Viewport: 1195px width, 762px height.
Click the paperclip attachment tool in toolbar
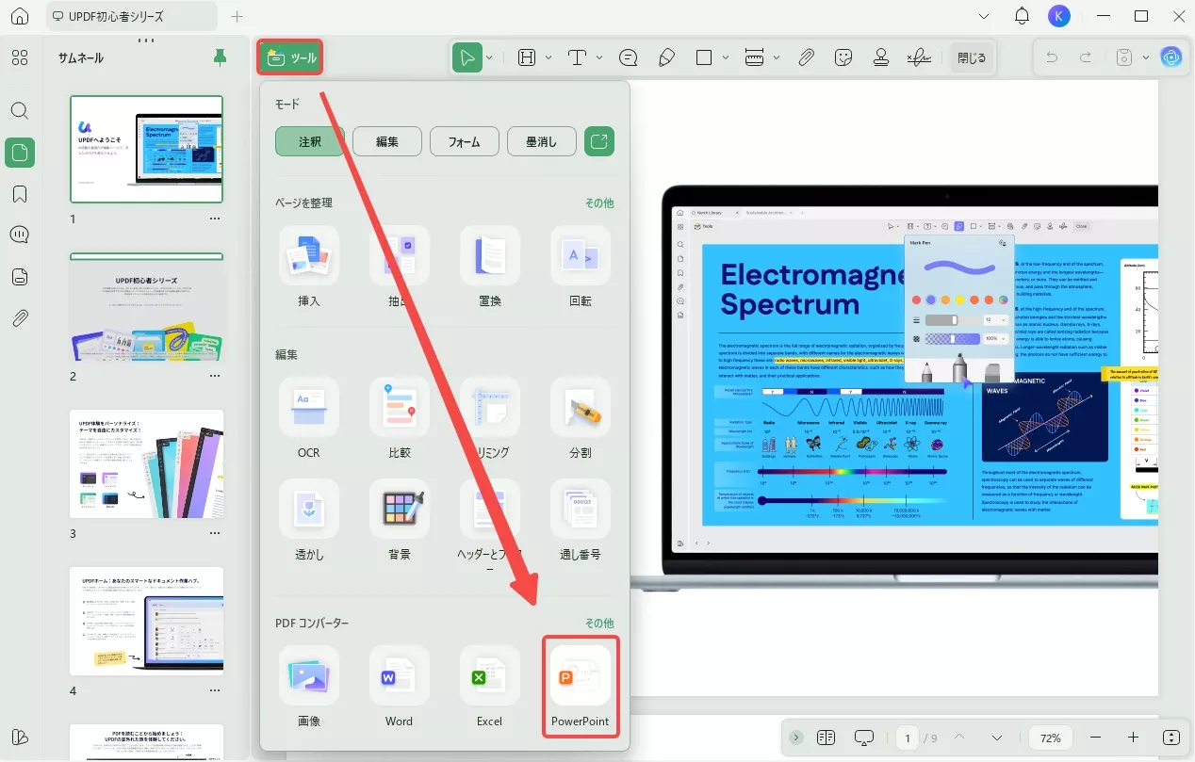(806, 57)
